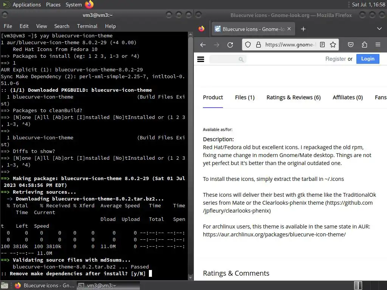Switch to Bluecurve icons Firefox taskbar button
Screen dimensions: 387x290
(45, 285)
